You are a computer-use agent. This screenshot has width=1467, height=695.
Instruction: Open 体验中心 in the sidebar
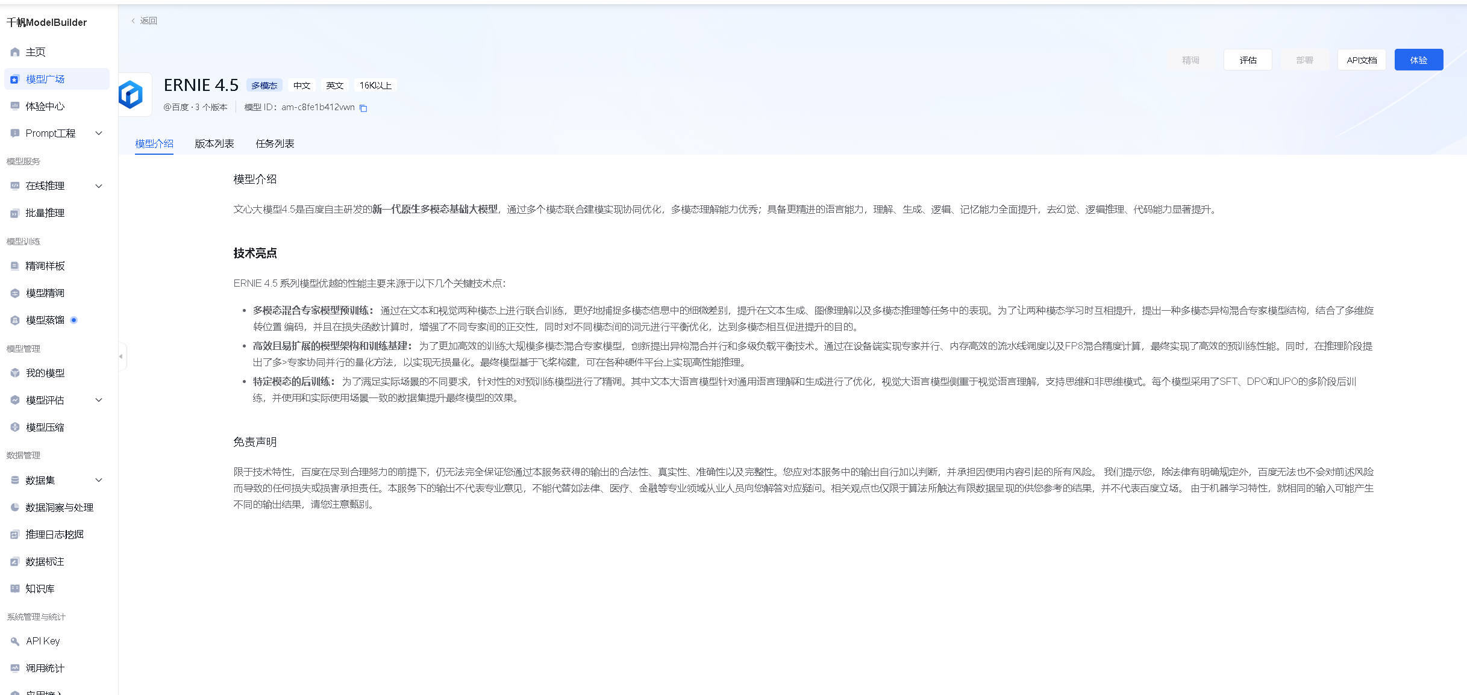click(57, 107)
